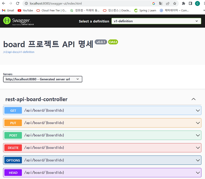Open the extensions puzzle icon
Screen dimensions: 205x179
pos(183,4)
